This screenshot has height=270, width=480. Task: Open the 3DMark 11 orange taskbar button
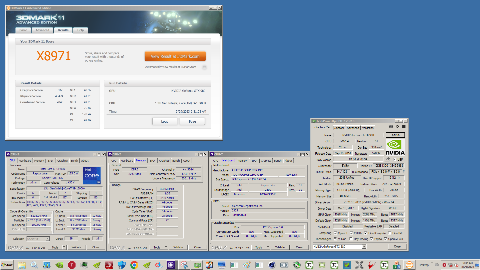pyautogui.click(x=409, y=265)
